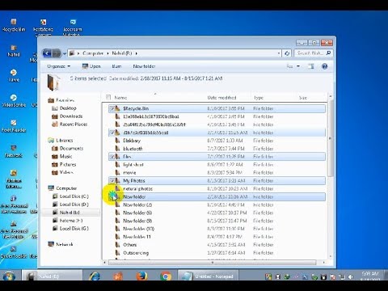This screenshot has height=291, width=388.
Task: Open Downloads in the navigation pane
Action: tap(71, 116)
